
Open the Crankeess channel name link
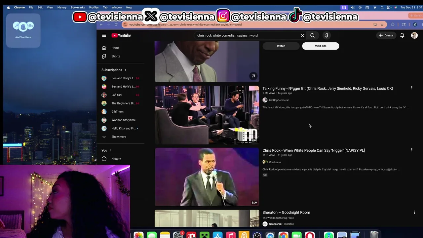(275, 162)
